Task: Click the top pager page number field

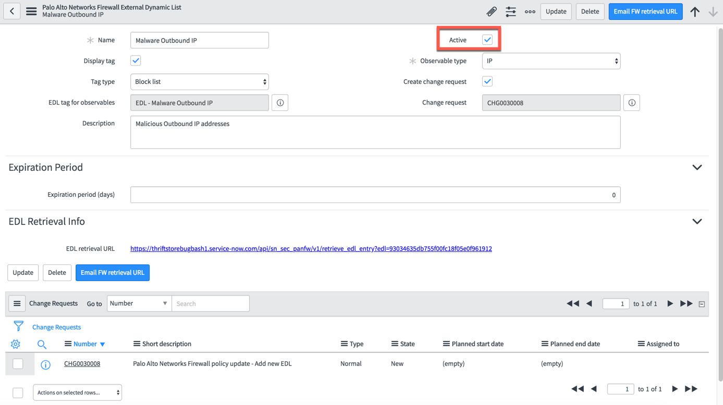Action: 616,303
